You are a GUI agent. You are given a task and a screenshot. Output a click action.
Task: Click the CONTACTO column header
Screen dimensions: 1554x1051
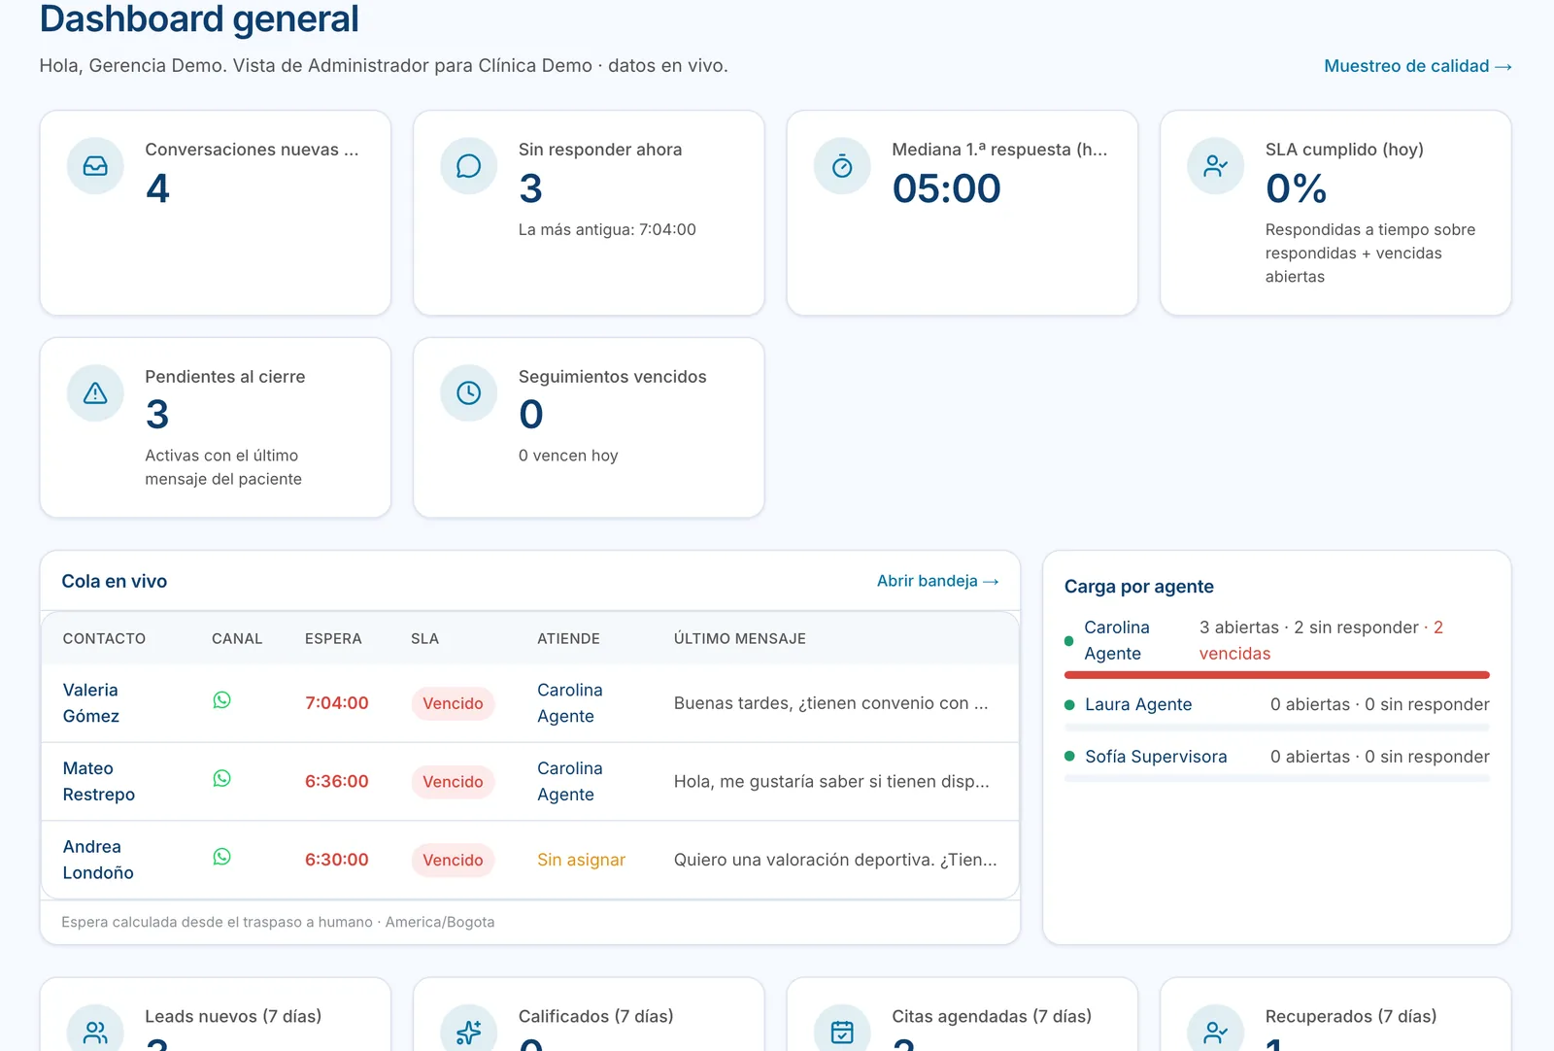click(x=104, y=639)
